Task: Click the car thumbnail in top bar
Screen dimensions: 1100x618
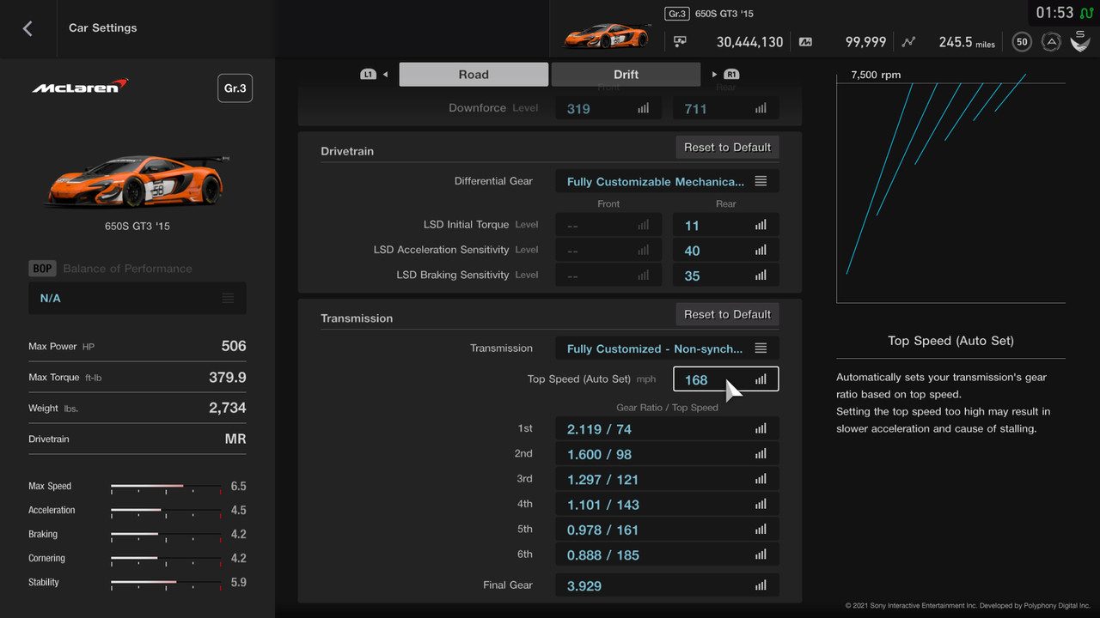Action: pyautogui.click(x=607, y=36)
